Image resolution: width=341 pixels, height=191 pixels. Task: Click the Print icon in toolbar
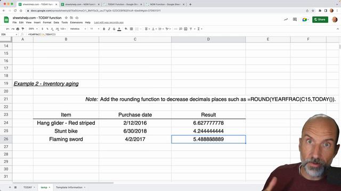(18, 29)
